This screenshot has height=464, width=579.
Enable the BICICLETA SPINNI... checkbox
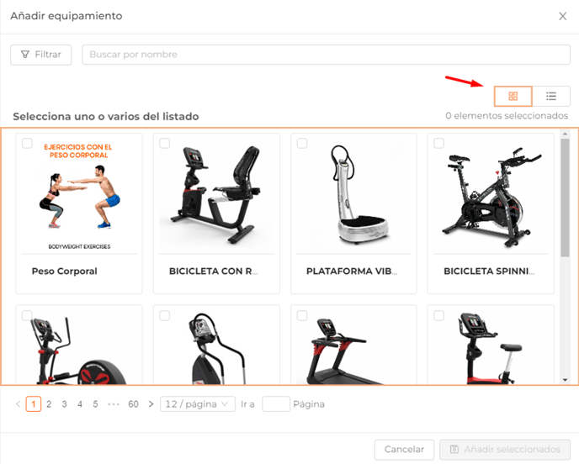point(439,143)
